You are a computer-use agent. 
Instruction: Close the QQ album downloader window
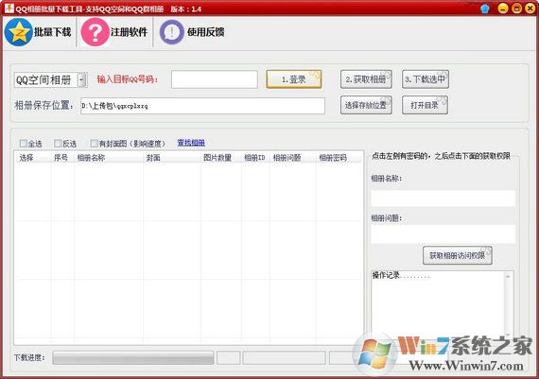530,9
